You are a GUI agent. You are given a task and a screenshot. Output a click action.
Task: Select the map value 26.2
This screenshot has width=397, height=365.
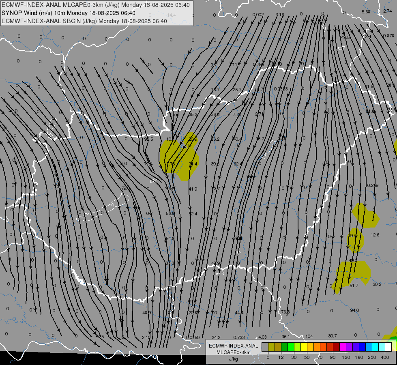pos(215,139)
